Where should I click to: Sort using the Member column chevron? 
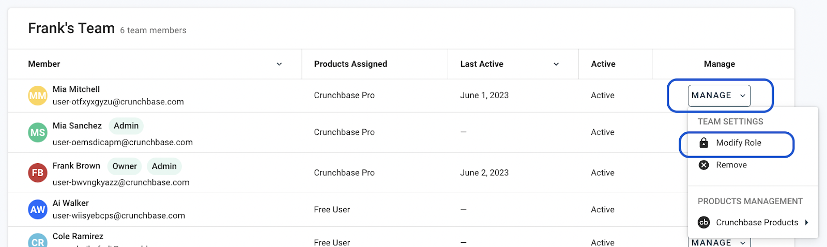[279, 64]
